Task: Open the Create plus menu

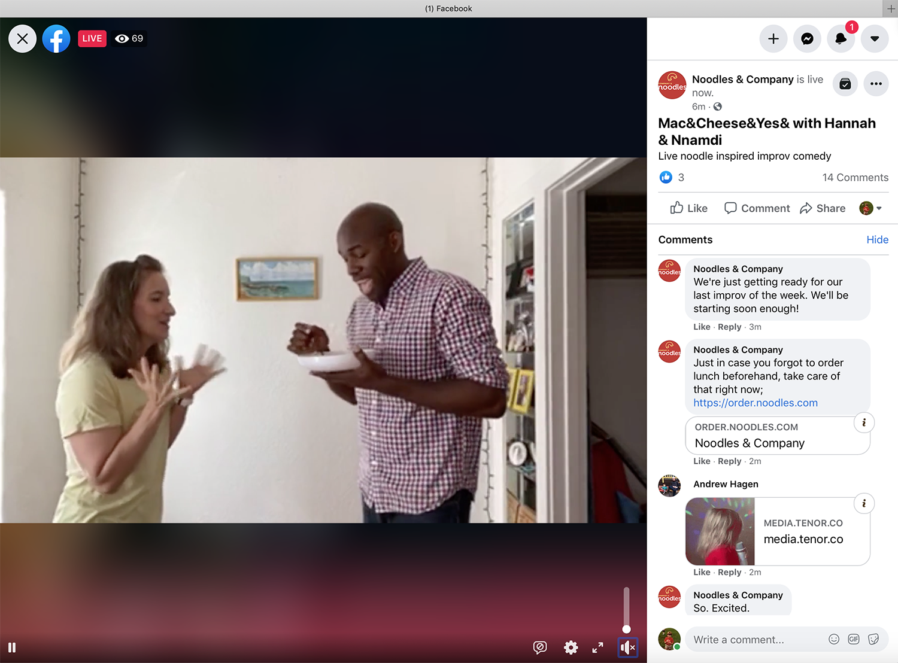Action: pos(773,38)
